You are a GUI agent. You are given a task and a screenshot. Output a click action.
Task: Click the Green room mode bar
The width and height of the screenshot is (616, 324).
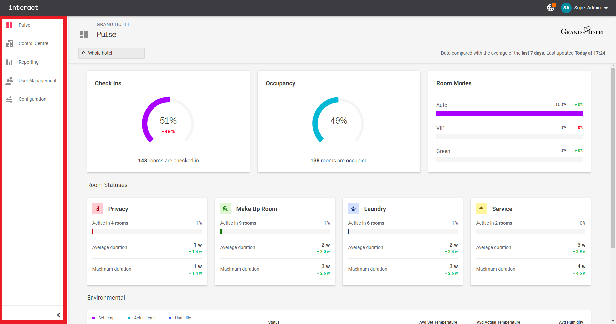coord(509,159)
